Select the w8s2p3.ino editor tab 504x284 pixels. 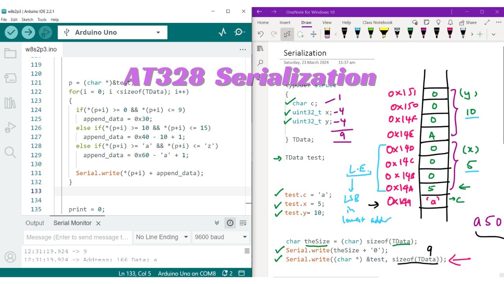(x=41, y=49)
